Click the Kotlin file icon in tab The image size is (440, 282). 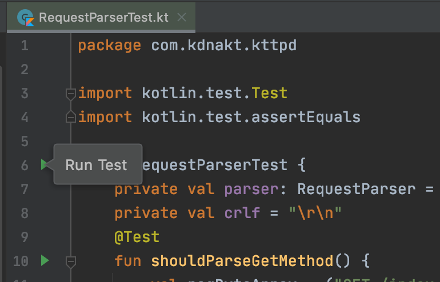pos(26,18)
